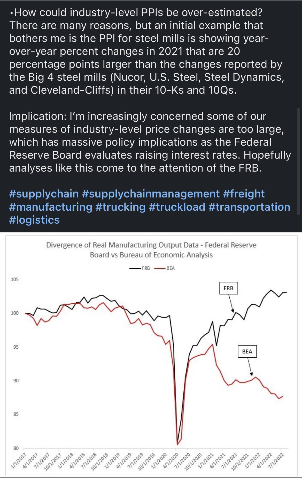Visit the #transportation hashtag page
The height and width of the screenshot is (478, 302).
pos(249,207)
